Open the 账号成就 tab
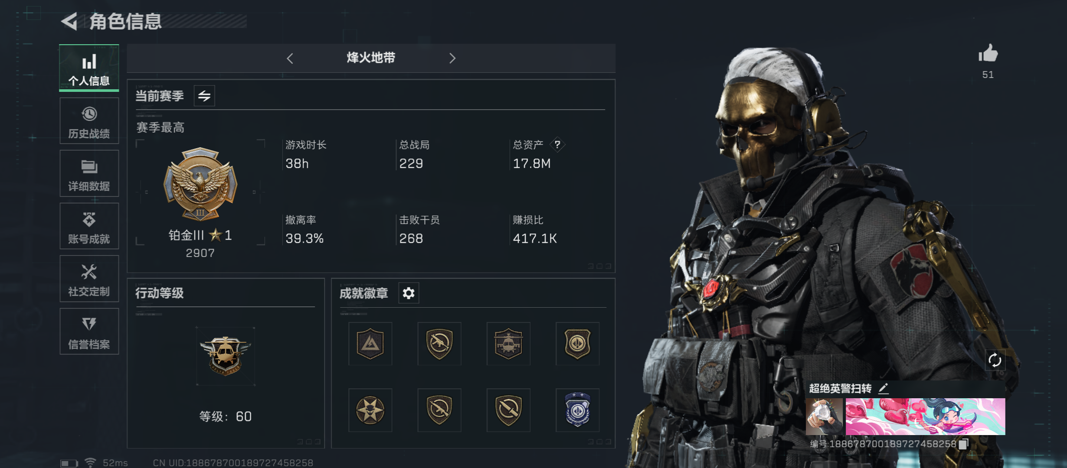 pyautogui.click(x=89, y=226)
